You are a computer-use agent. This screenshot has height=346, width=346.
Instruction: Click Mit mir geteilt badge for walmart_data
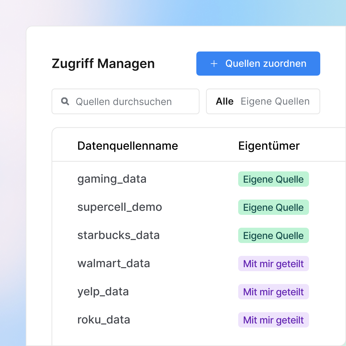click(x=273, y=264)
